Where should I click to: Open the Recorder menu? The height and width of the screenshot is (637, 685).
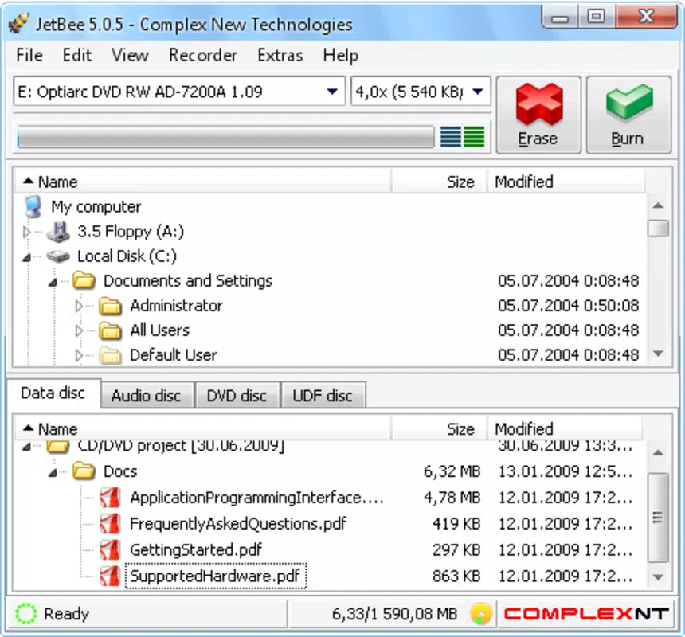click(x=203, y=56)
